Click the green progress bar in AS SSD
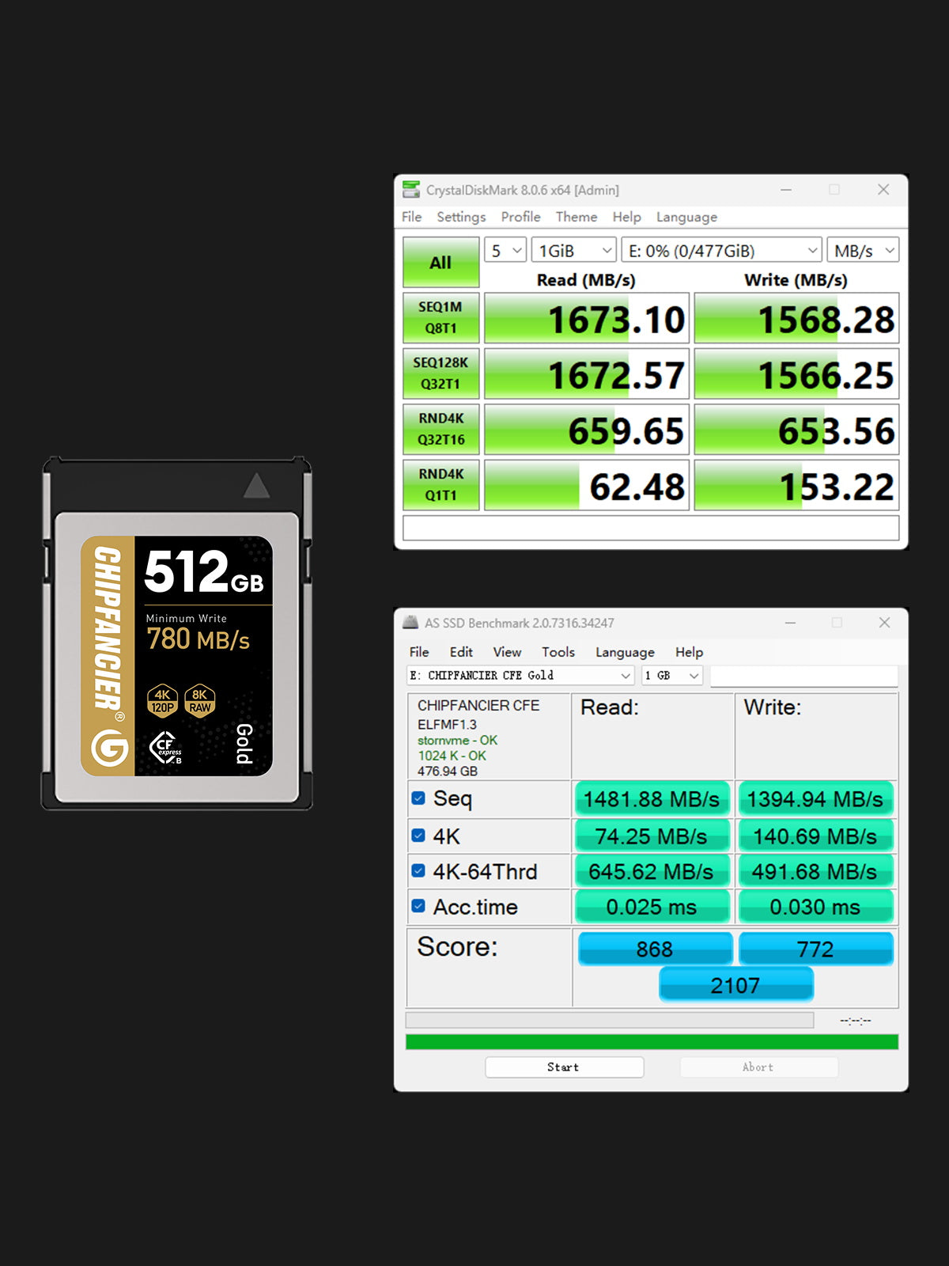Viewport: 949px width, 1266px height. [652, 1042]
